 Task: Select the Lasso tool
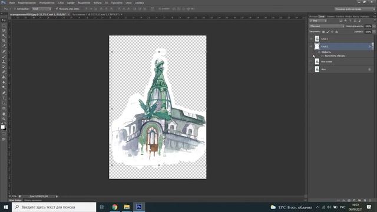(x=4, y=31)
